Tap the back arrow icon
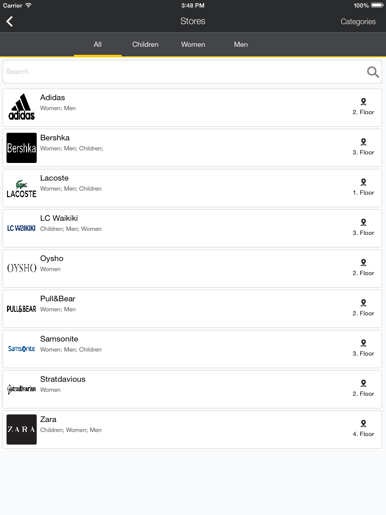 pyautogui.click(x=10, y=21)
